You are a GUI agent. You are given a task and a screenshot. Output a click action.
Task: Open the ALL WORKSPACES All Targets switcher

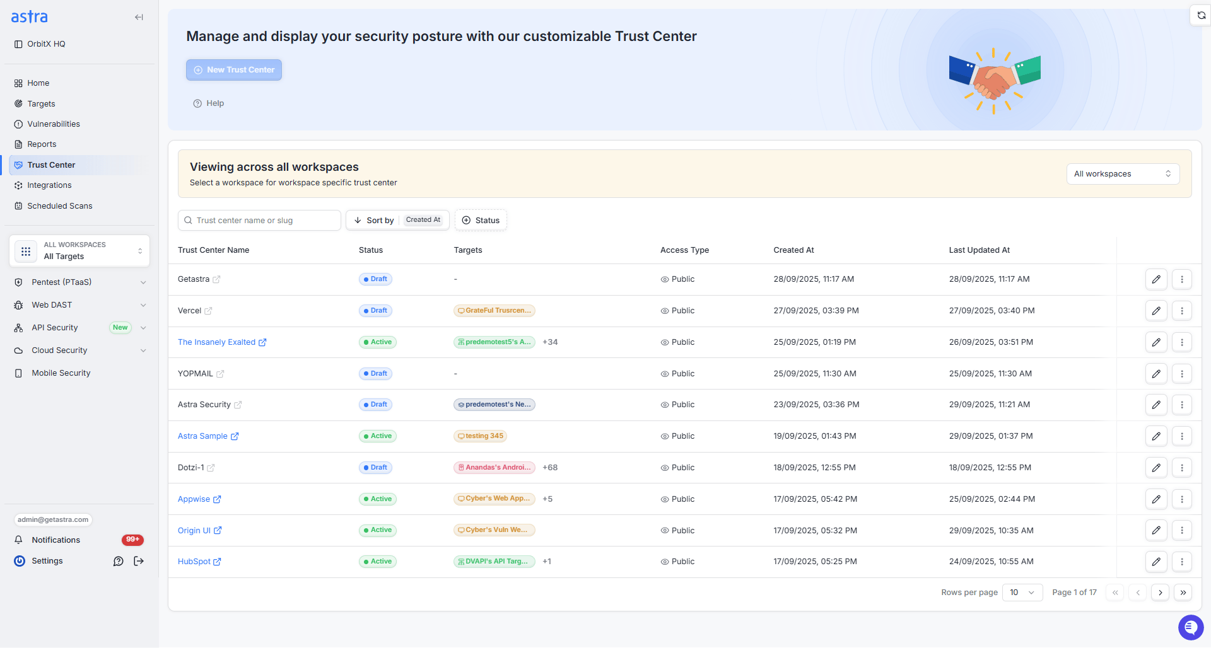tap(79, 251)
